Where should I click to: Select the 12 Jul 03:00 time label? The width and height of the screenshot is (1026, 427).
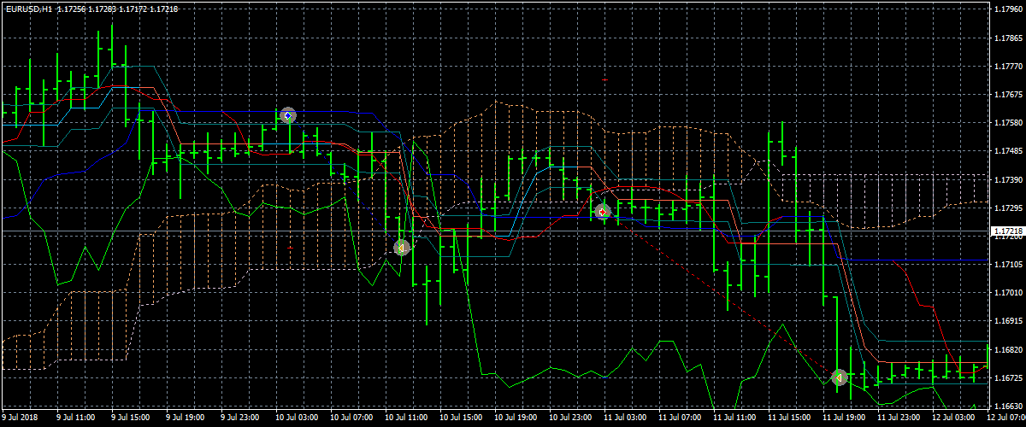954,418
